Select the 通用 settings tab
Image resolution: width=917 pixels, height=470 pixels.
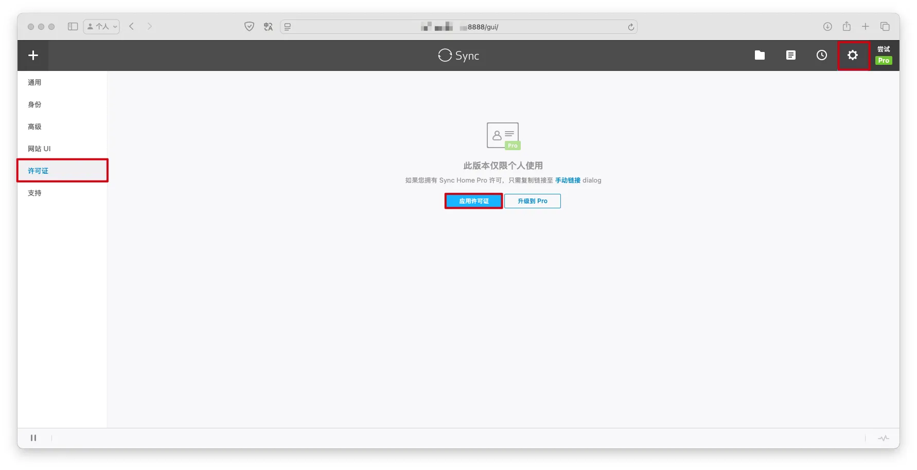click(34, 83)
